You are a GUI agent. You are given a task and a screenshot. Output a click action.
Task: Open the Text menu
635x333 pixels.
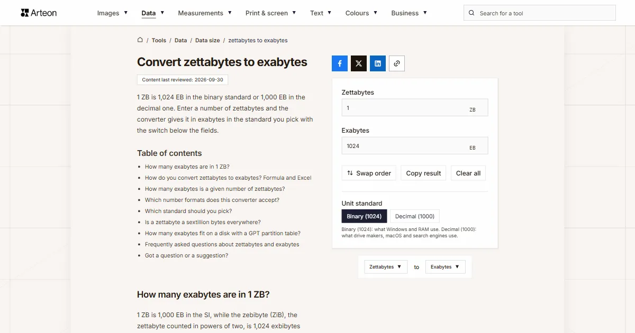(x=321, y=13)
